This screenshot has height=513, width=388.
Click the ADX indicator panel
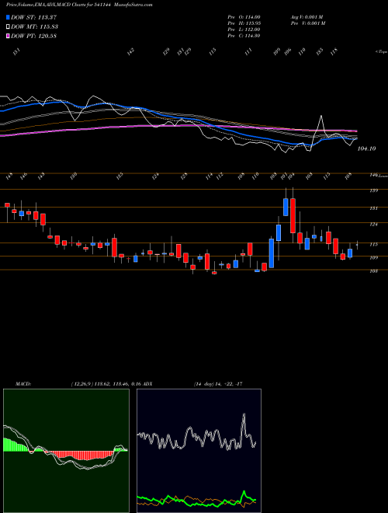[199, 451]
